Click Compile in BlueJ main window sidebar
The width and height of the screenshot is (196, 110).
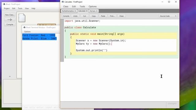10,24
